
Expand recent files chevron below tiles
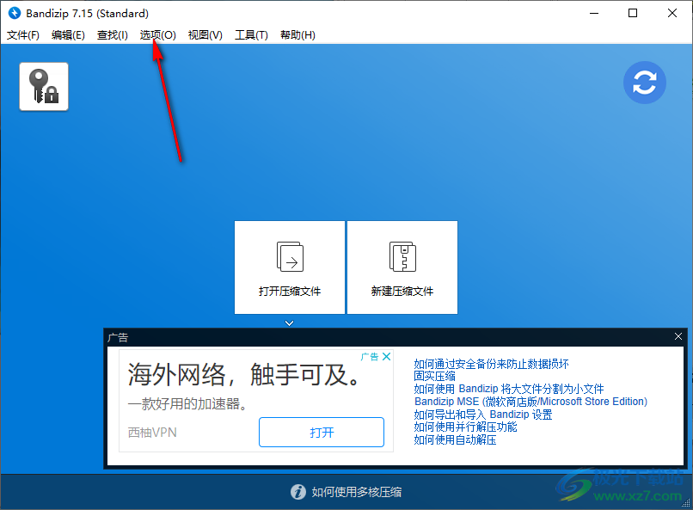pyautogui.click(x=289, y=323)
